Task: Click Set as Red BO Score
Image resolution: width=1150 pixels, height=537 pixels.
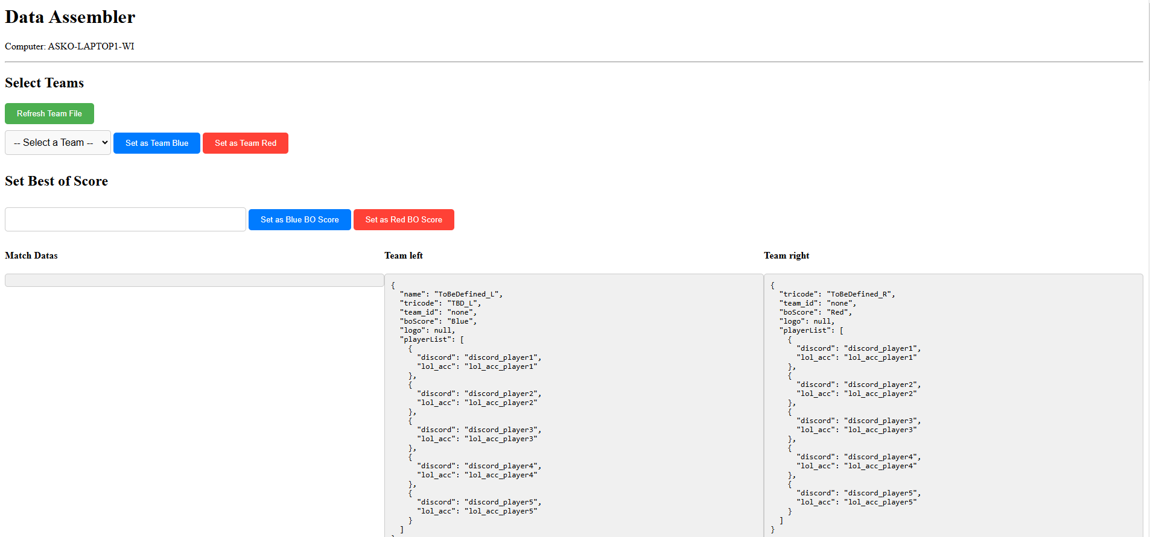Action: click(x=404, y=220)
